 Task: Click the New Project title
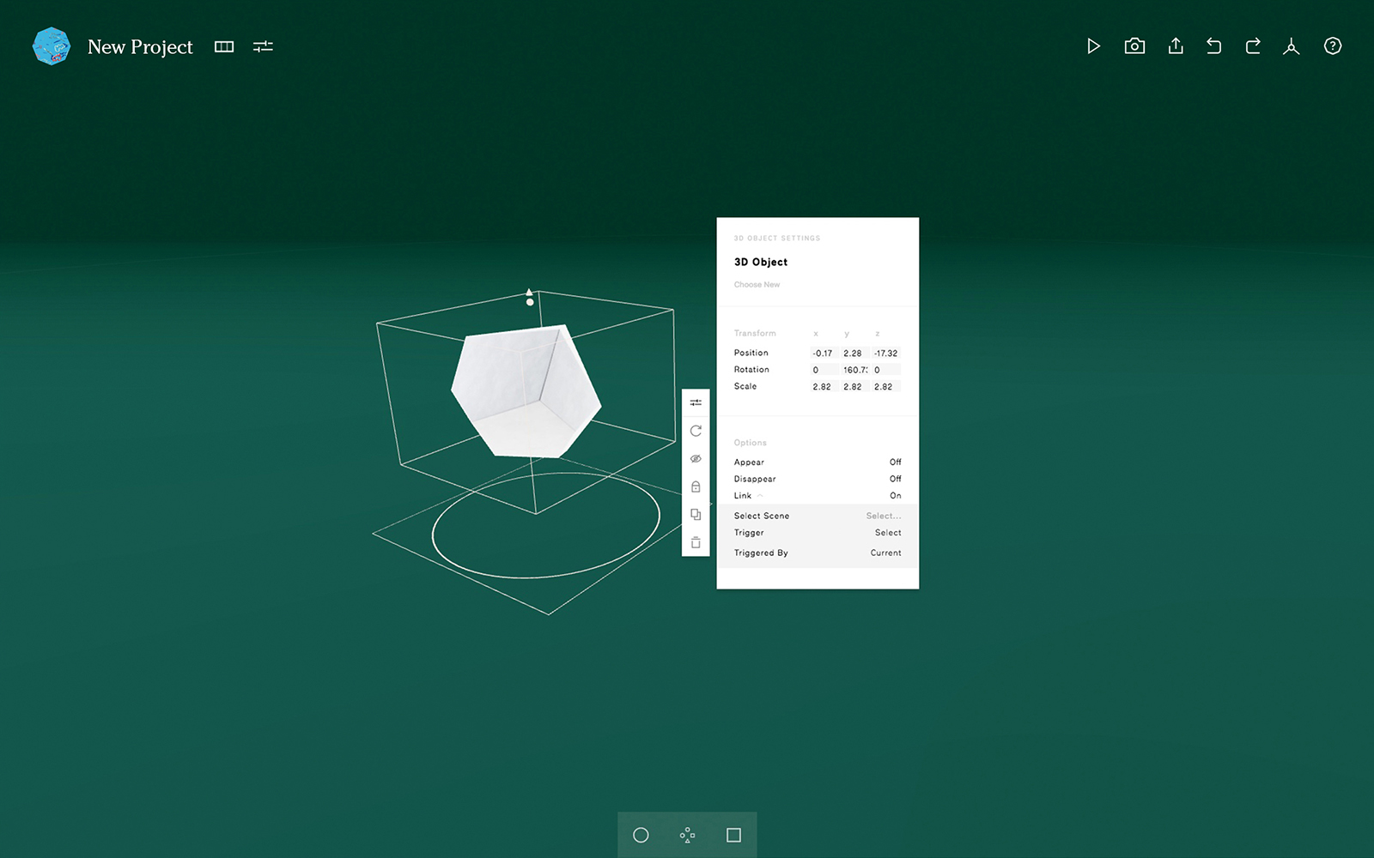[x=140, y=47]
